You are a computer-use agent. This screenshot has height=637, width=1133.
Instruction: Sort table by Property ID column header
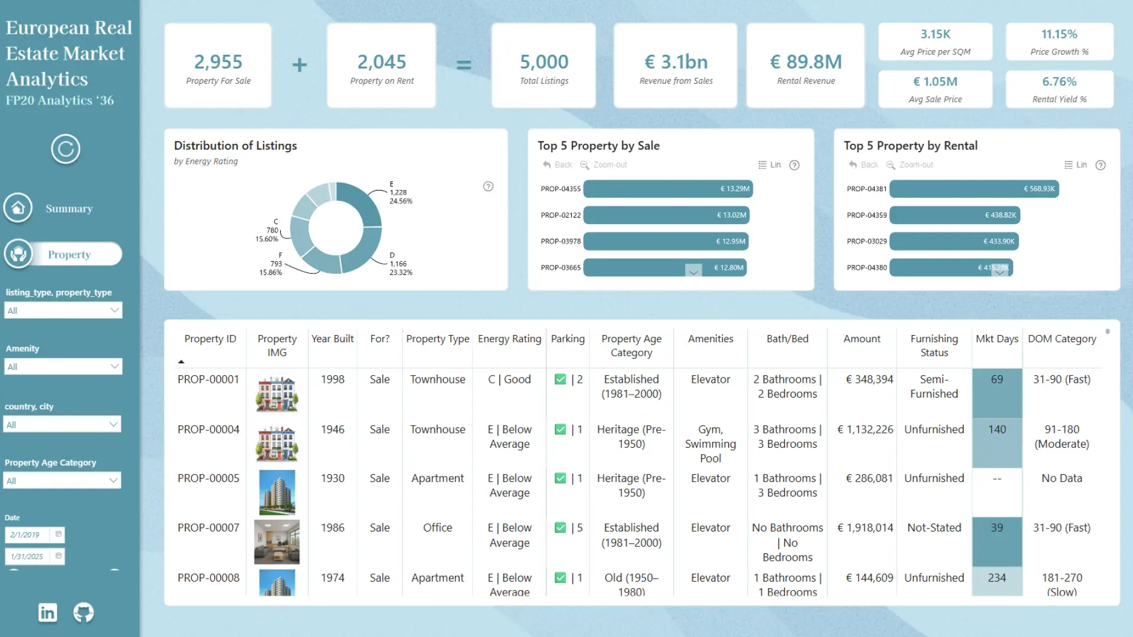tap(210, 339)
